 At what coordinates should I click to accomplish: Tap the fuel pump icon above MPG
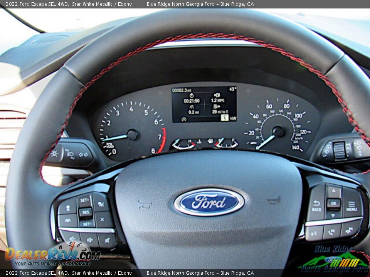pyautogui.click(x=217, y=95)
